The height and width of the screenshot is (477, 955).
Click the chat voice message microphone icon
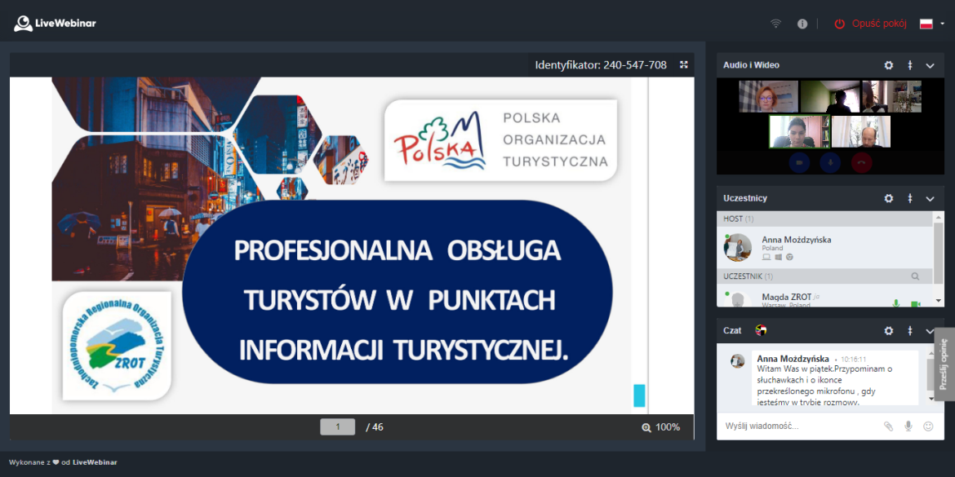(908, 426)
